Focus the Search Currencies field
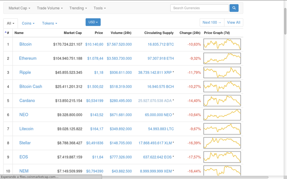 tap(199, 8)
